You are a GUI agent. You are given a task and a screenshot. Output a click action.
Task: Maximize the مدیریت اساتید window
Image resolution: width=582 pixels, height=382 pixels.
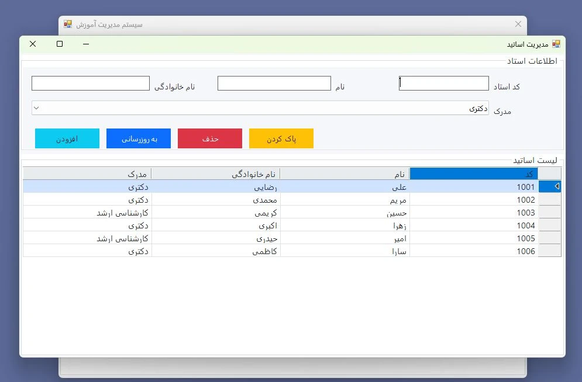coord(60,44)
